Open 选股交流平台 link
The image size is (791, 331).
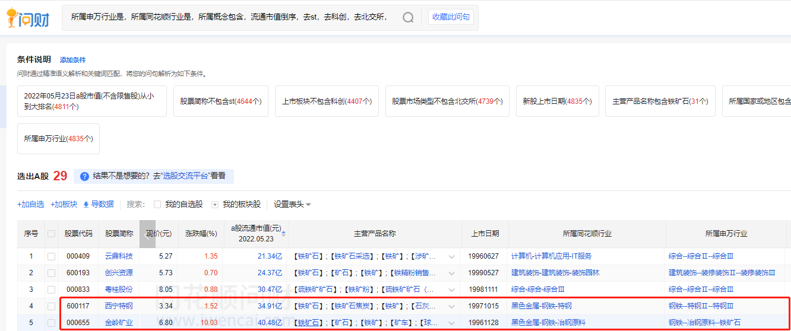pyautogui.click(x=186, y=176)
